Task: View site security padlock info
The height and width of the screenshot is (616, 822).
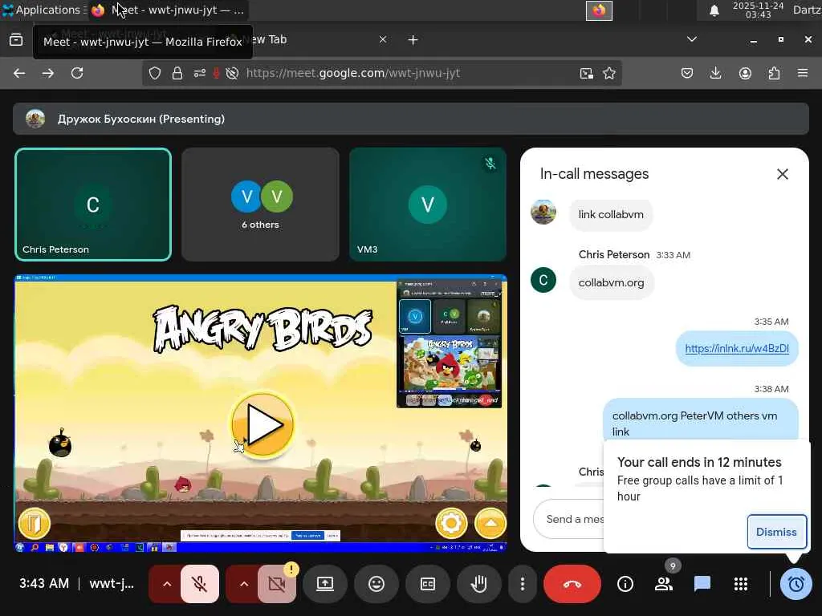Action: [177, 73]
